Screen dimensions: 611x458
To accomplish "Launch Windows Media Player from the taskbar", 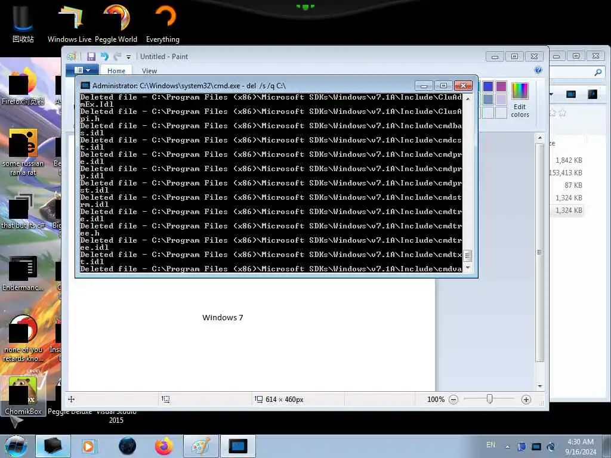I will tap(88, 446).
